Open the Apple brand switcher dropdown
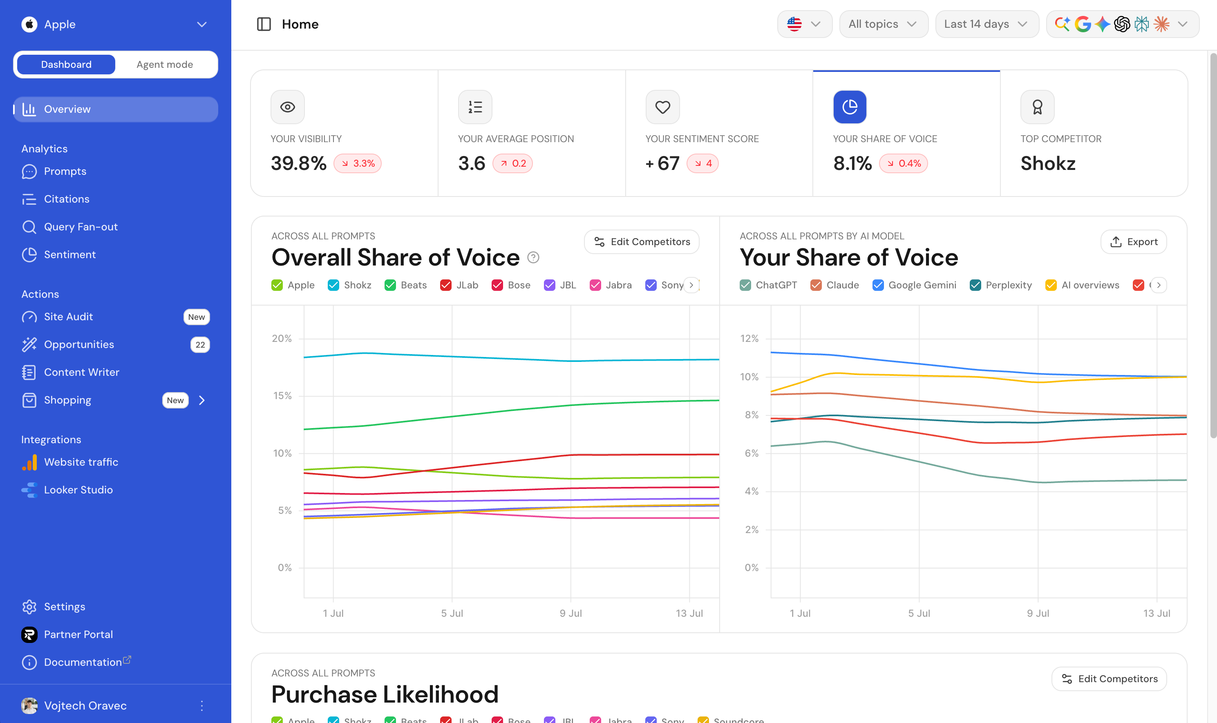The height and width of the screenshot is (723, 1217). click(202, 24)
